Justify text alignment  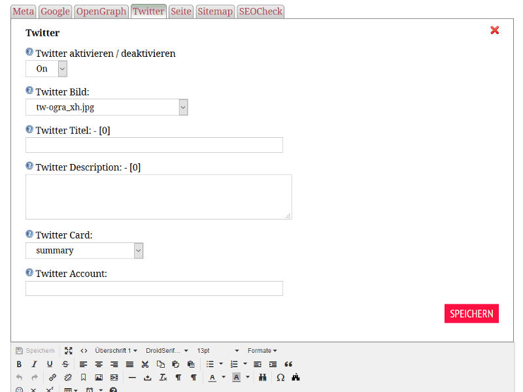pos(129,365)
